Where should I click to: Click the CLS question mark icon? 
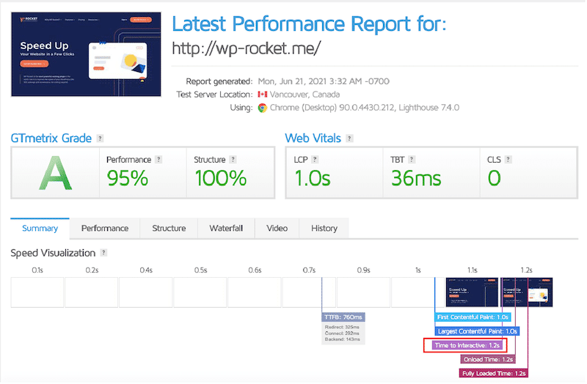point(507,159)
